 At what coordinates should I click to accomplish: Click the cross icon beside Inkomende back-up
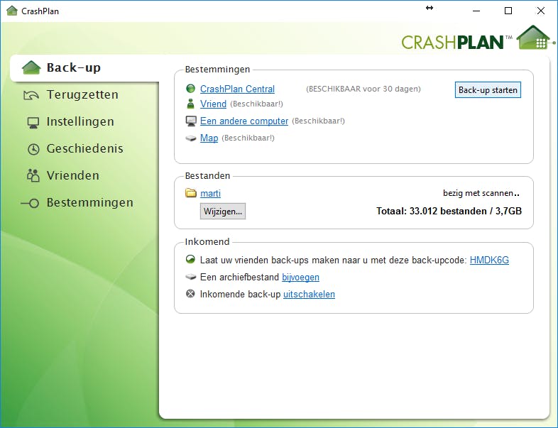coord(191,294)
